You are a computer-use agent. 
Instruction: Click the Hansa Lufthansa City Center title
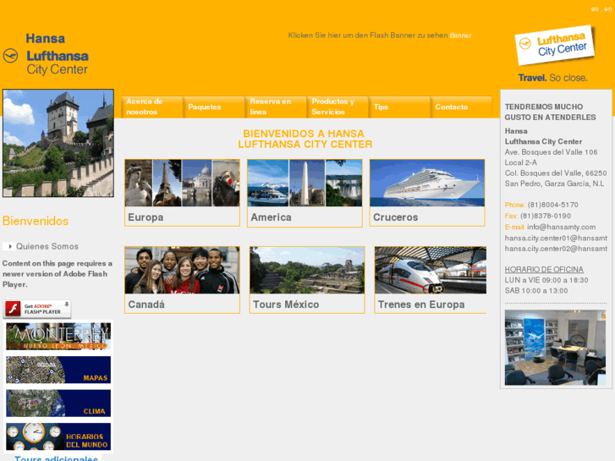(x=58, y=54)
